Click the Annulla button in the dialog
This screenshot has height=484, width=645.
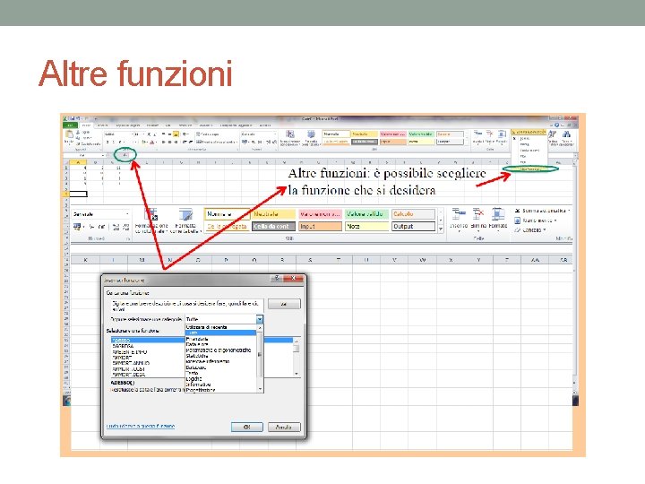284,427
